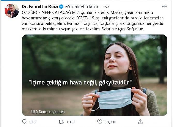
Task: Open the share upload icon
Action: click(140, 122)
